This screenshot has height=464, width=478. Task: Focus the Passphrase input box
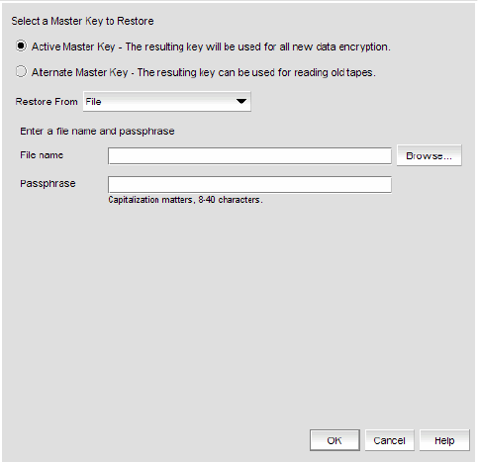[249, 184]
